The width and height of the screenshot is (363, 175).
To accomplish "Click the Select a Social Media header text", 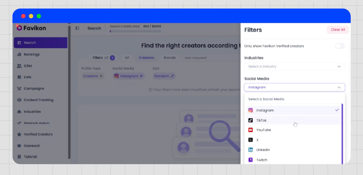I will pos(266,99).
